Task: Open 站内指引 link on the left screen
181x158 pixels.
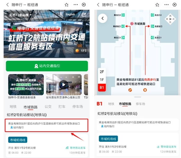Action: [17, 128]
